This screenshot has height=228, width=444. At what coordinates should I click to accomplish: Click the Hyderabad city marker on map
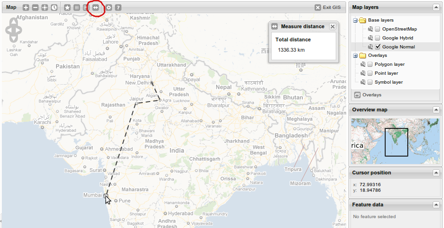click(x=165, y=214)
